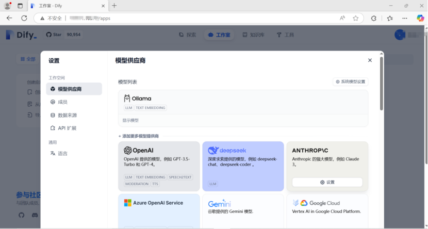Select 模型供应商 in settings sidebar

(74, 89)
